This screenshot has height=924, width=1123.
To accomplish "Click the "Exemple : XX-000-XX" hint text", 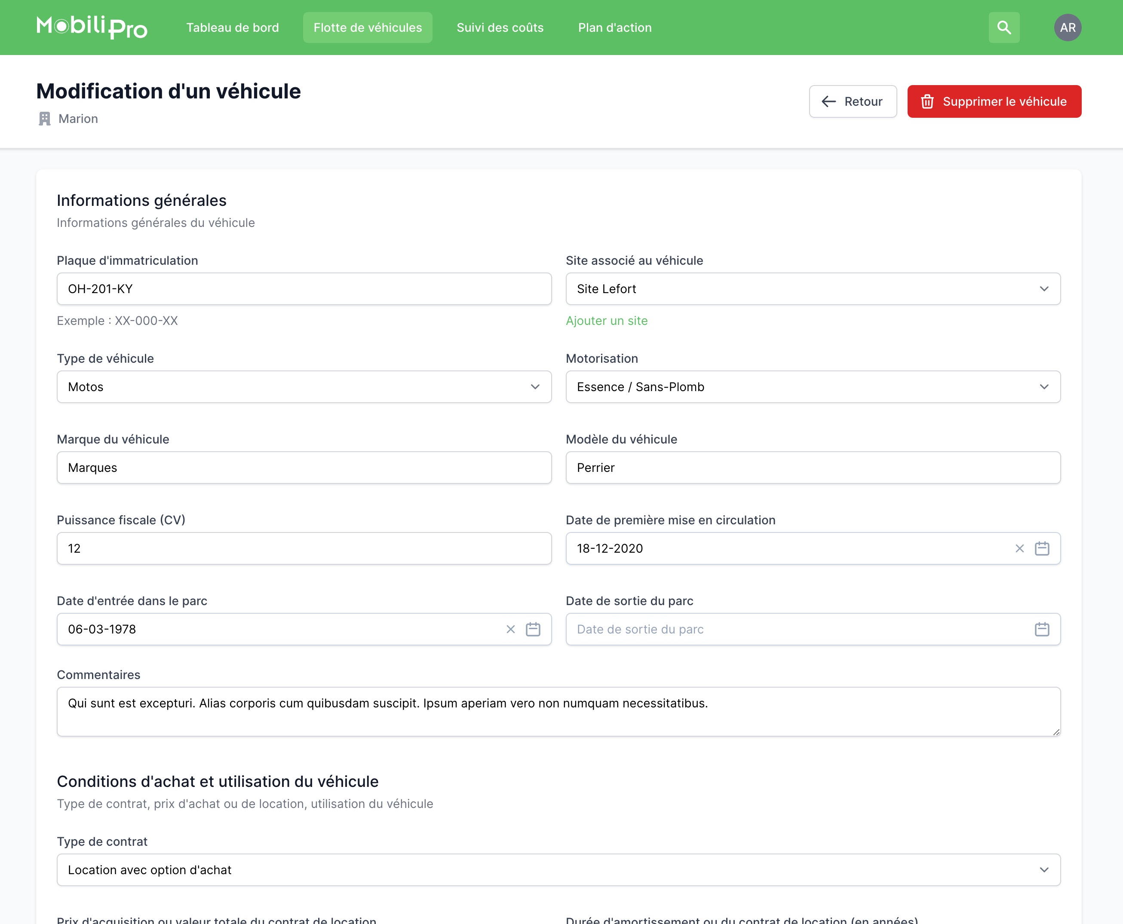I will 117,321.
